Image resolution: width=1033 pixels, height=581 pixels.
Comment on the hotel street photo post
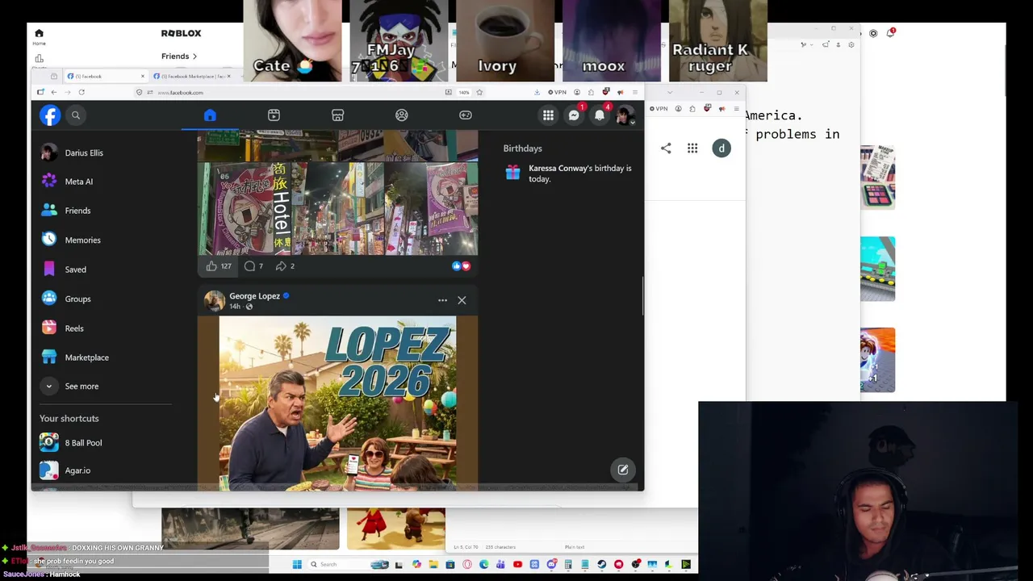(254, 266)
